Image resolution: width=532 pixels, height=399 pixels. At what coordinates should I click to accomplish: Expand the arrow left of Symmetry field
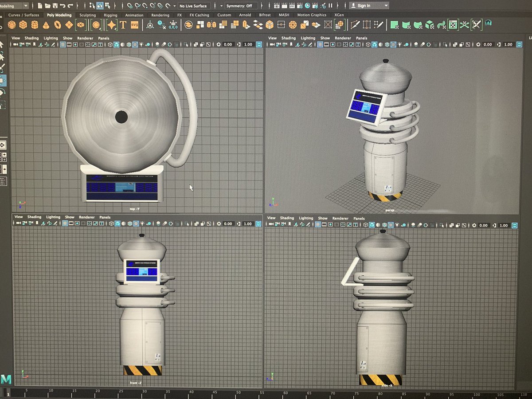tap(221, 6)
